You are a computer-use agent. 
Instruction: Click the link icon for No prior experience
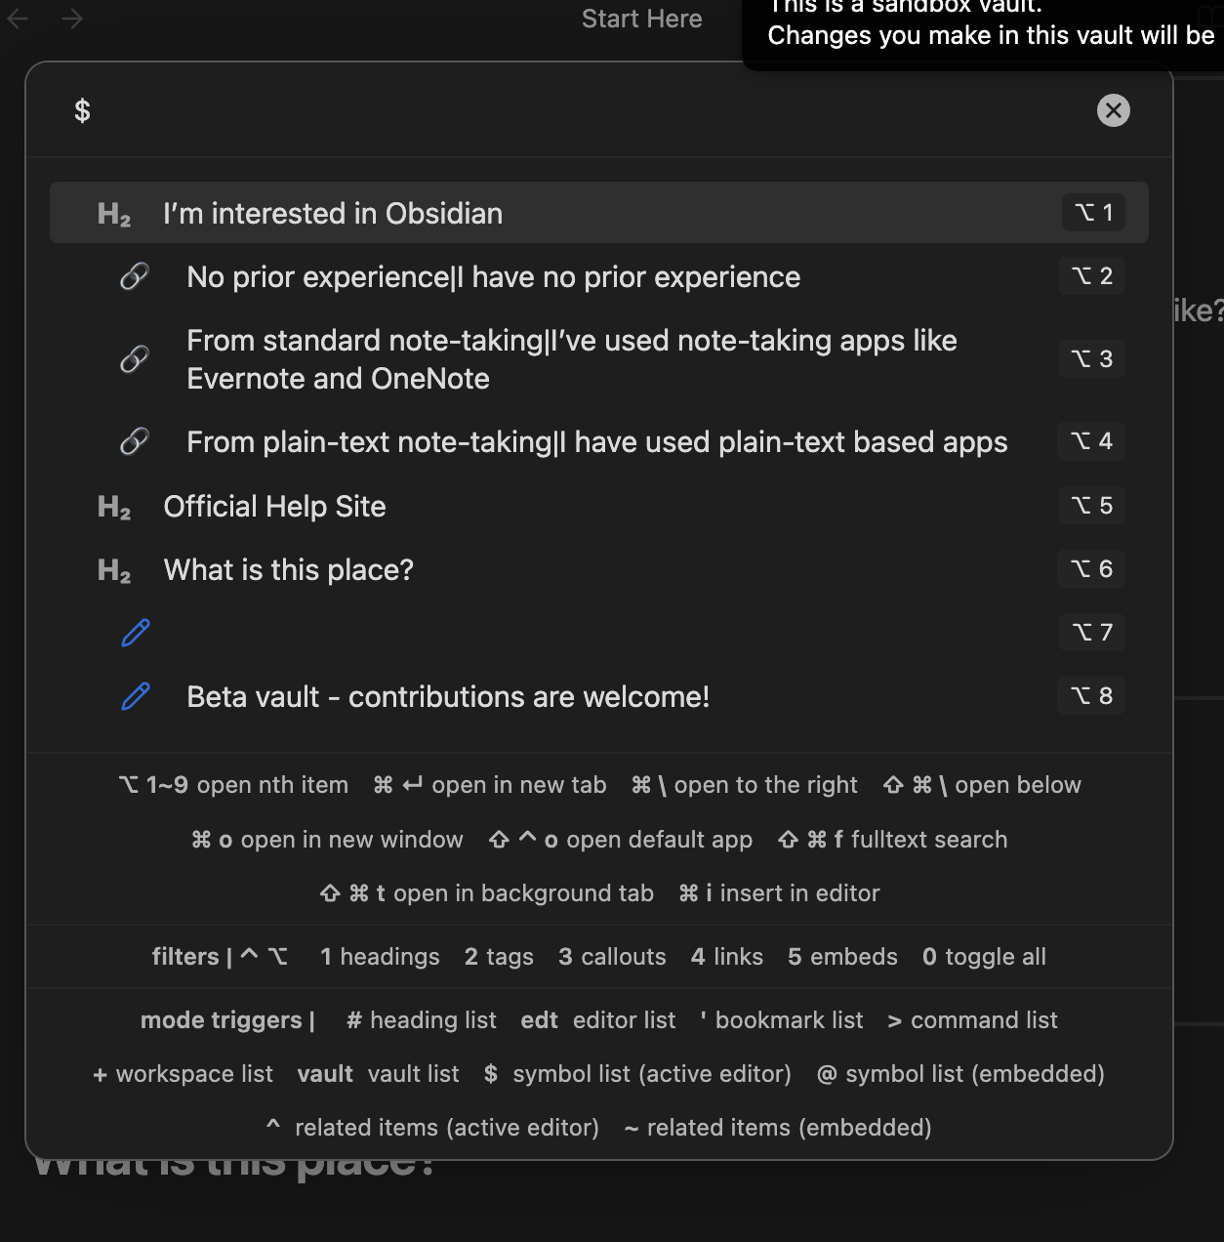[x=135, y=277]
